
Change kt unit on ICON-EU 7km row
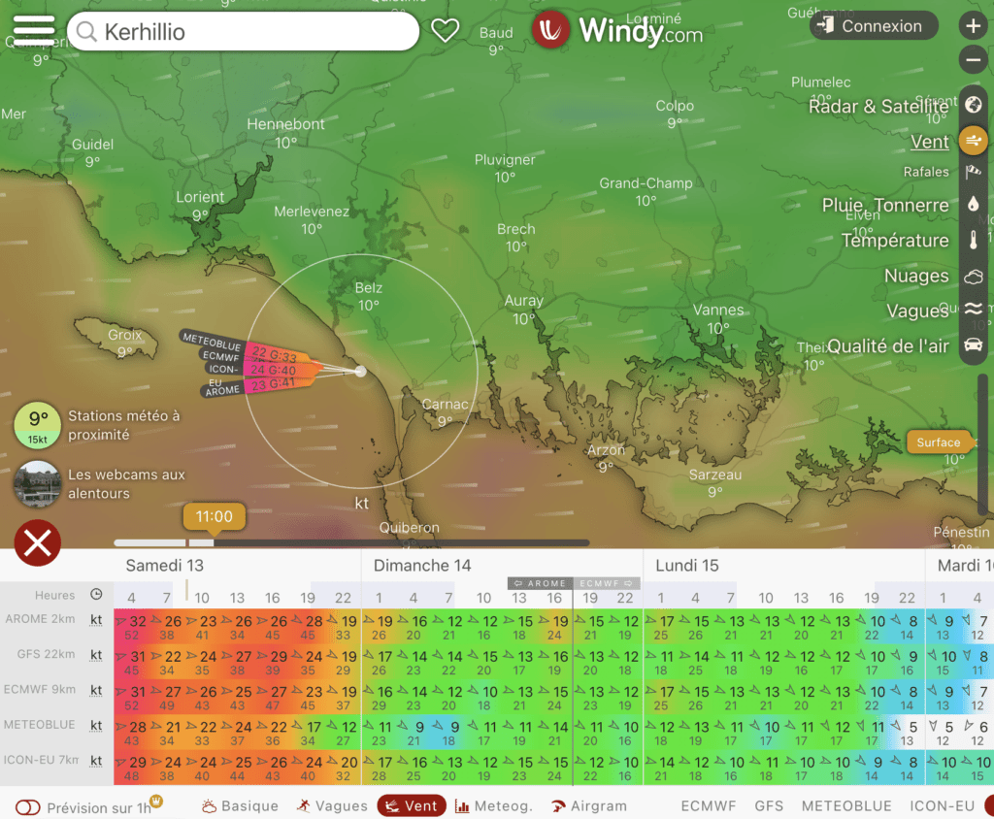(96, 761)
